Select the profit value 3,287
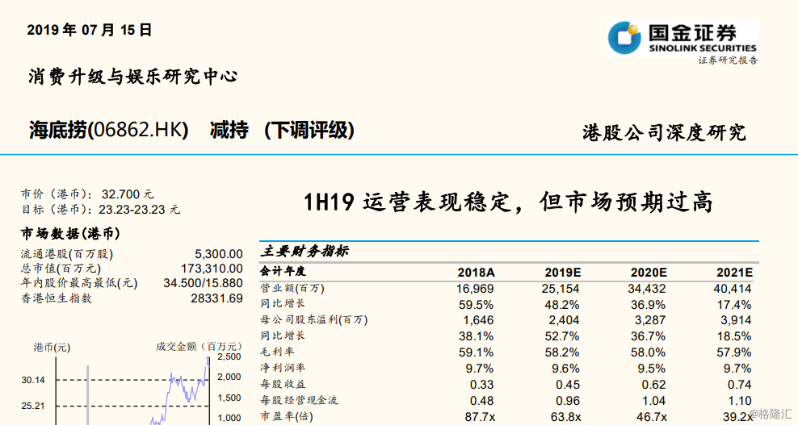Image resolution: width=798 pixels, height=425 pixels. pos(650,320)
